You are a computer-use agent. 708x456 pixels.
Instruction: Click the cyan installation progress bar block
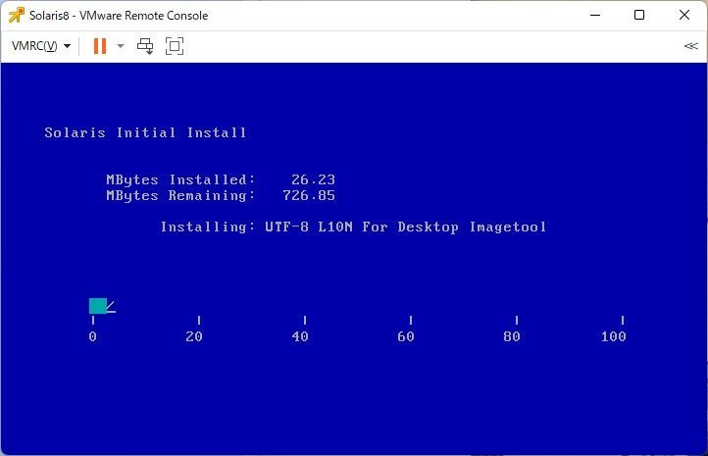pyautogui.click(x=98, y=306)
